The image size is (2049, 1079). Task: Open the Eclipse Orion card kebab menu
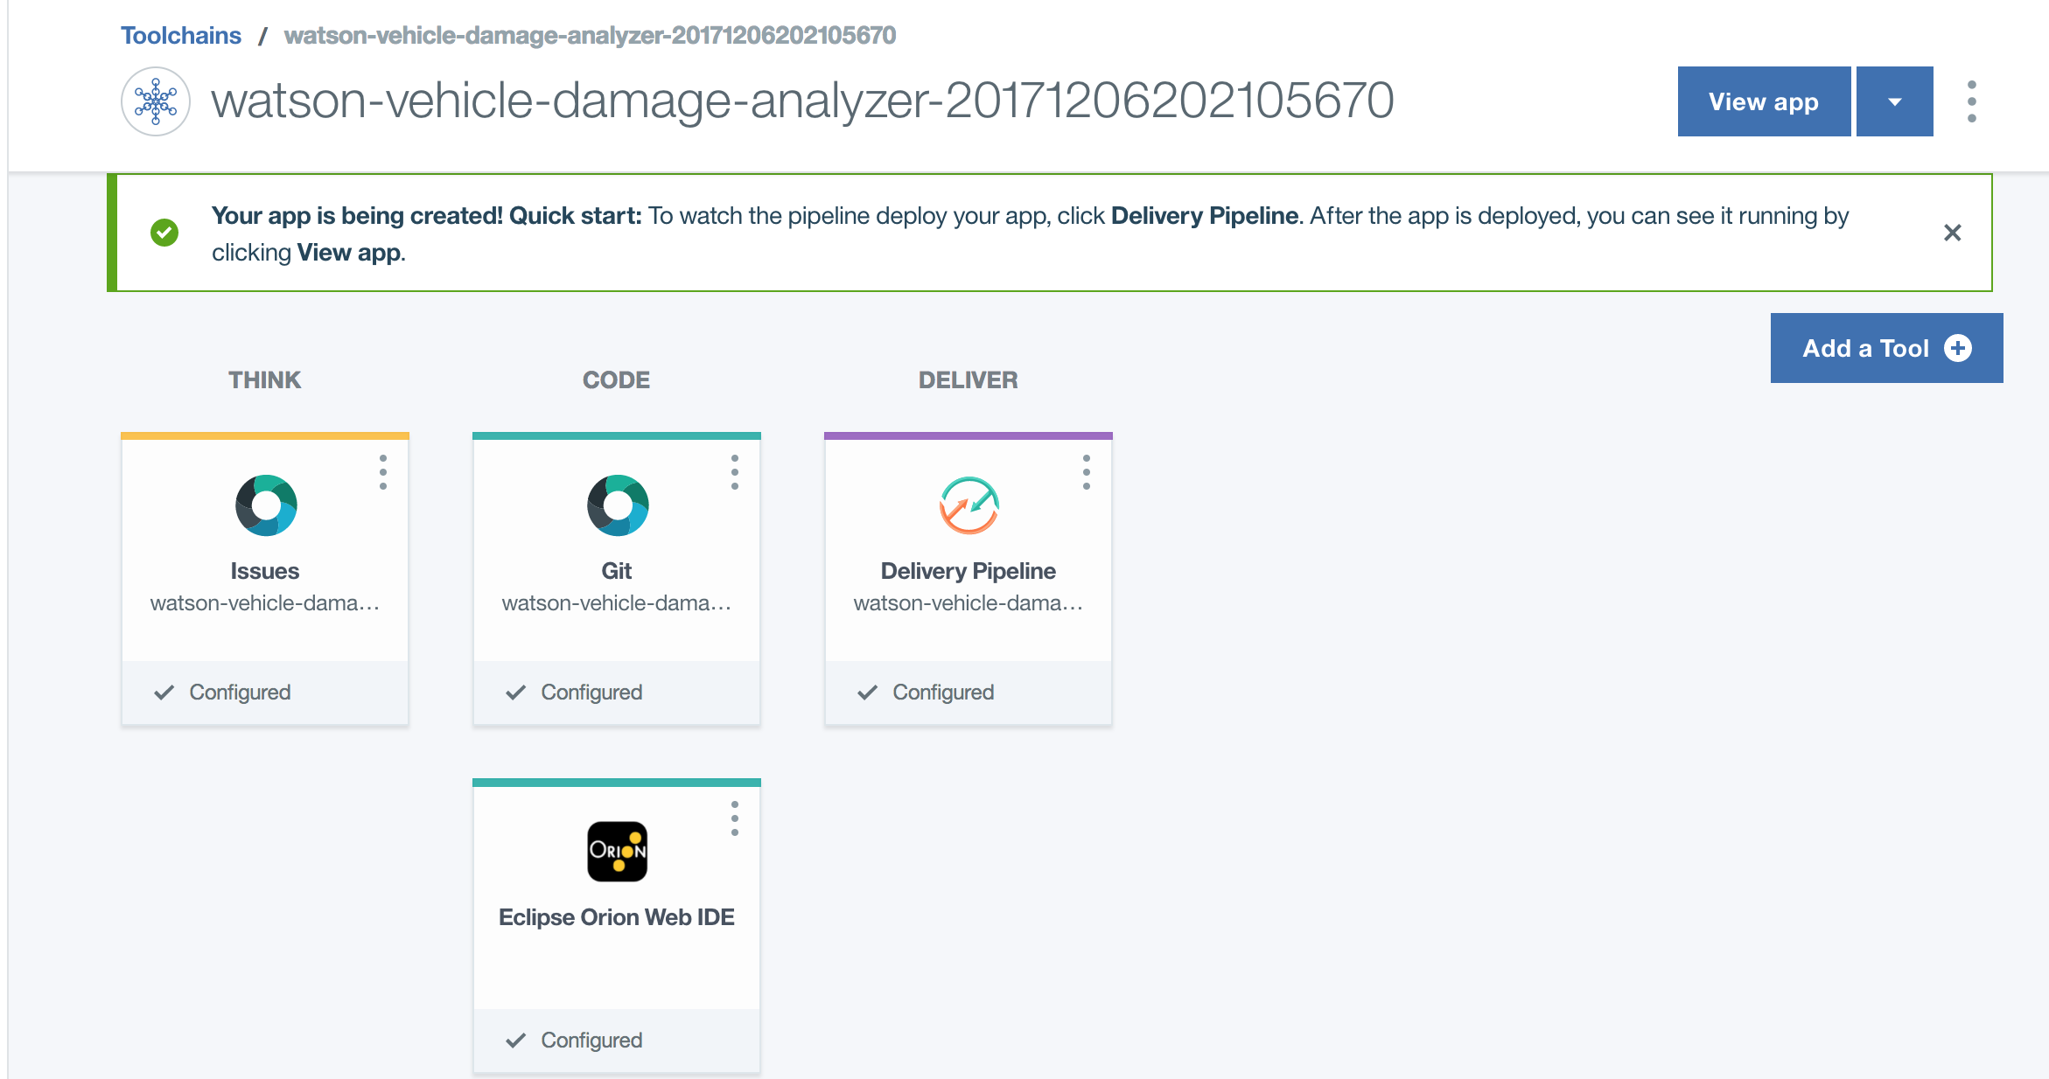pos(735,818)
